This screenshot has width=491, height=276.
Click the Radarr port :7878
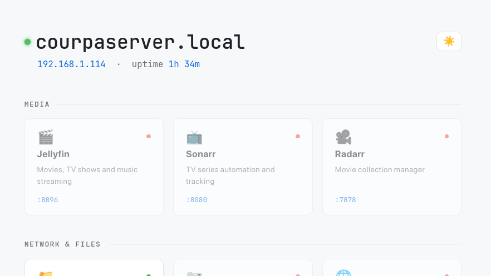point(346,200)
